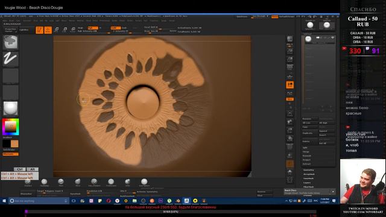The image size is (386, 217).
Task: Adjust the Rgb Intensity slider
Action: coord(94,31)
